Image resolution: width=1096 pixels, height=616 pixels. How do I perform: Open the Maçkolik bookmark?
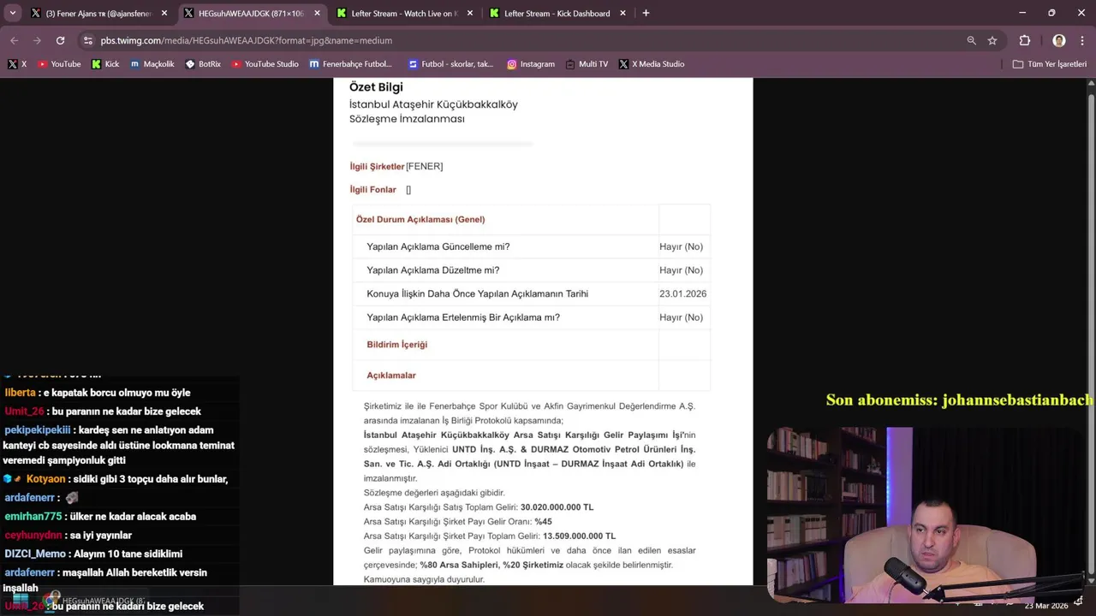pyautogui.click(x=152, y=64)
